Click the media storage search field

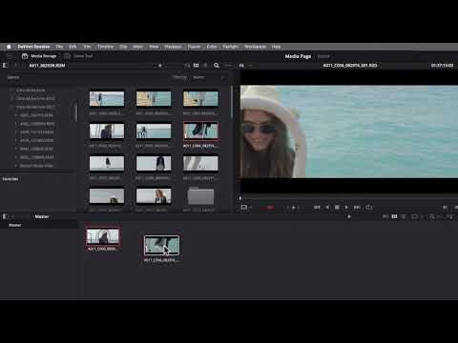tap(86, 77)
